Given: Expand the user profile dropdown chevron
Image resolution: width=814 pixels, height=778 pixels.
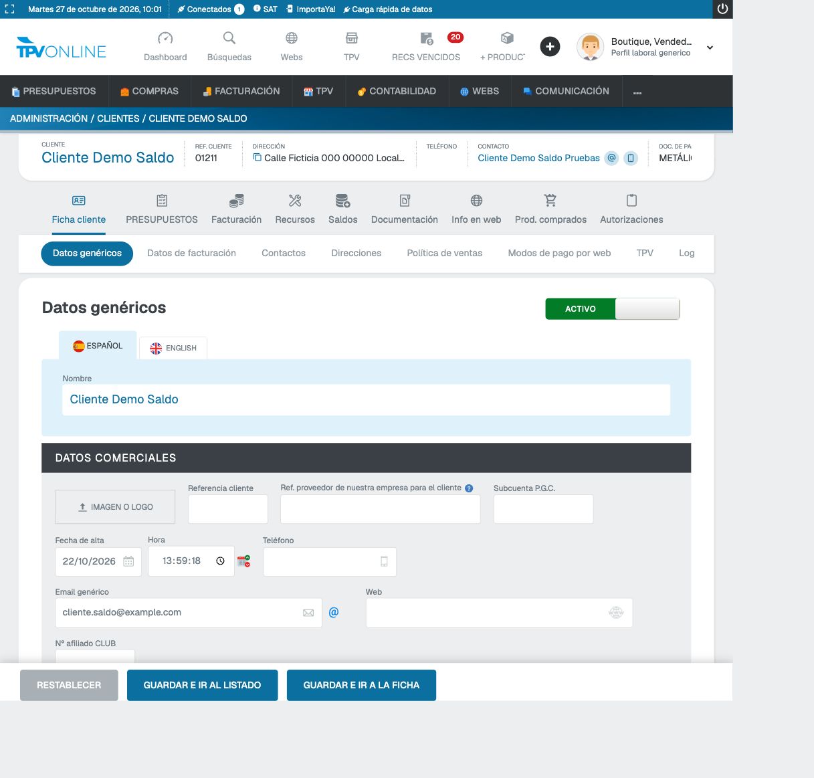Looking at the screenshot, I should point(710,47).
